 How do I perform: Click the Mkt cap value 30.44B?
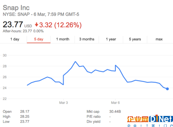point(115,112)
